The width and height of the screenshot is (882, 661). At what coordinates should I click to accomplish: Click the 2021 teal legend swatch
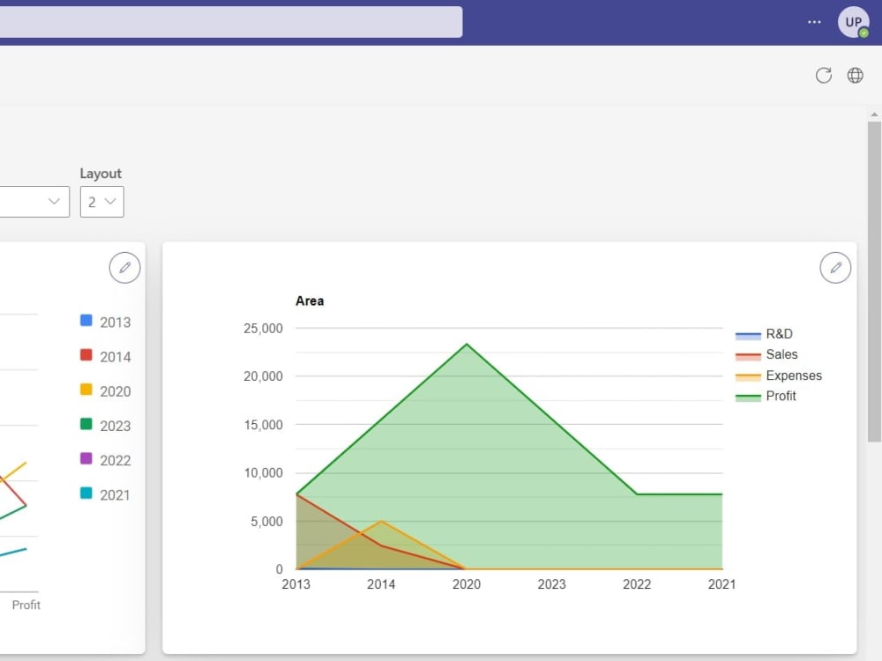click(86, 493)
